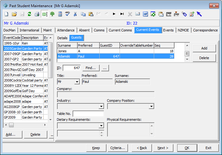Open the Industry dropdown list
Screen dimensions: 222x155
(x=101, y=106)
